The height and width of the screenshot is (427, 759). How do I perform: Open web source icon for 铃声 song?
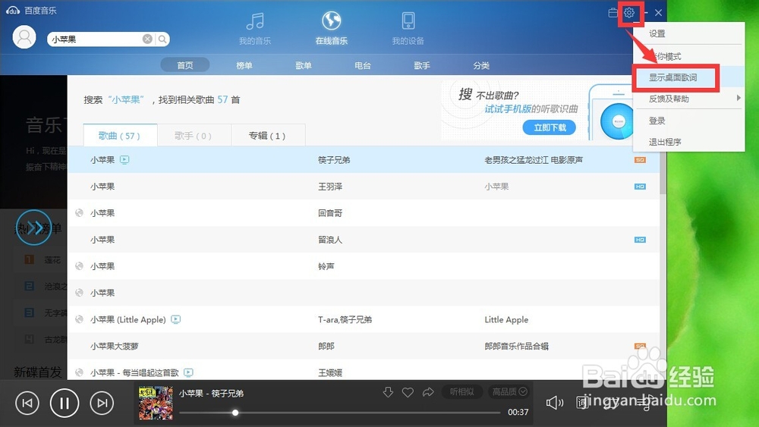(x=80, y=266)
